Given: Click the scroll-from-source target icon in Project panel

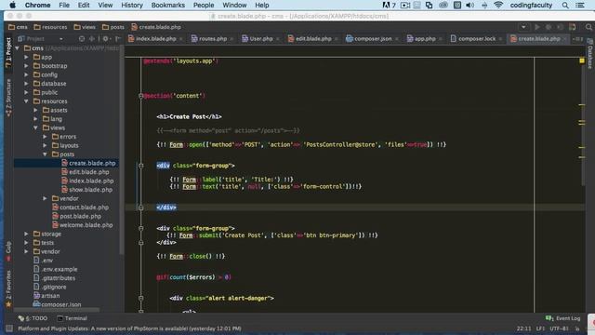Looking at the screenshot, I should (82, 39).
